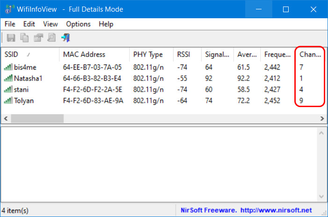Click the horizontal scrollbar left arrow

(x=6, y=118)
